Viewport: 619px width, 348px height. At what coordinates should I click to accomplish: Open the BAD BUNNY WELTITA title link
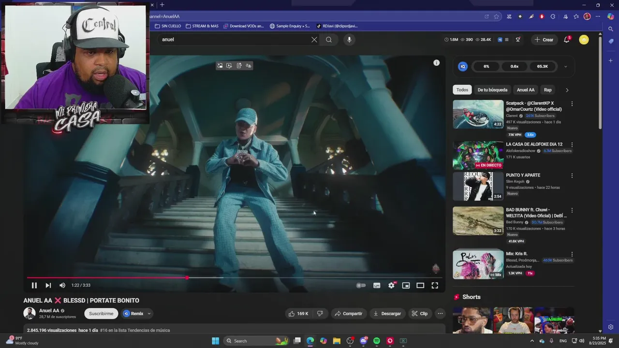pos(536,213)
